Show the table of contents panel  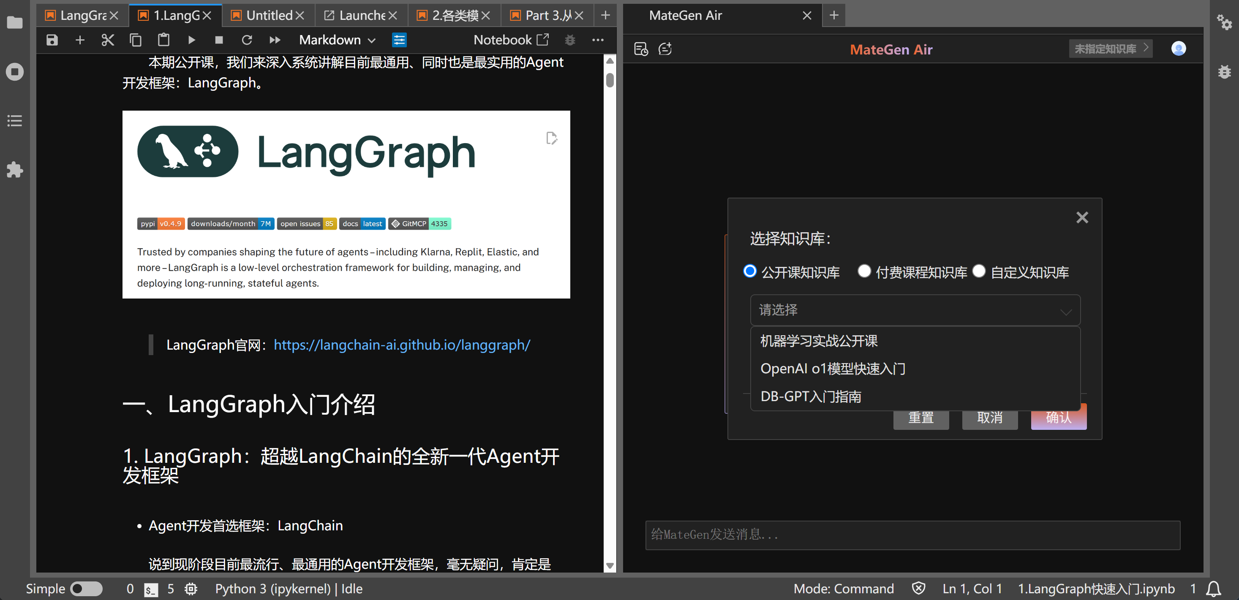[x=14, y=121]
